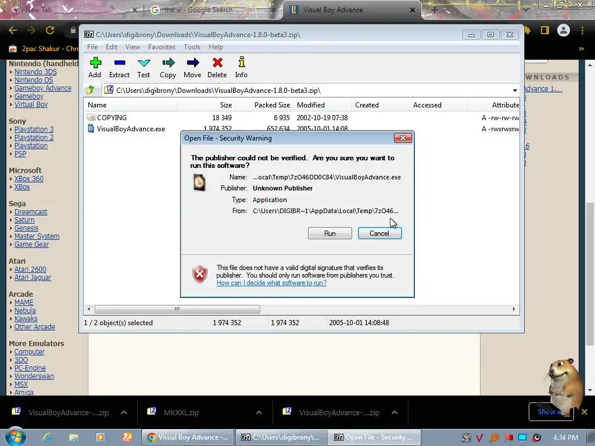
Task: Expand options for first VisualBoyAdvance zip download
Action: [124, 412]
